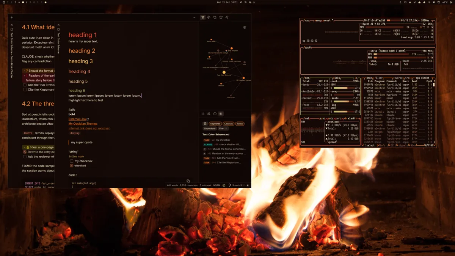
Task: Open a new tab with the plus icon in Obsidian
Action: click(12, 17)
